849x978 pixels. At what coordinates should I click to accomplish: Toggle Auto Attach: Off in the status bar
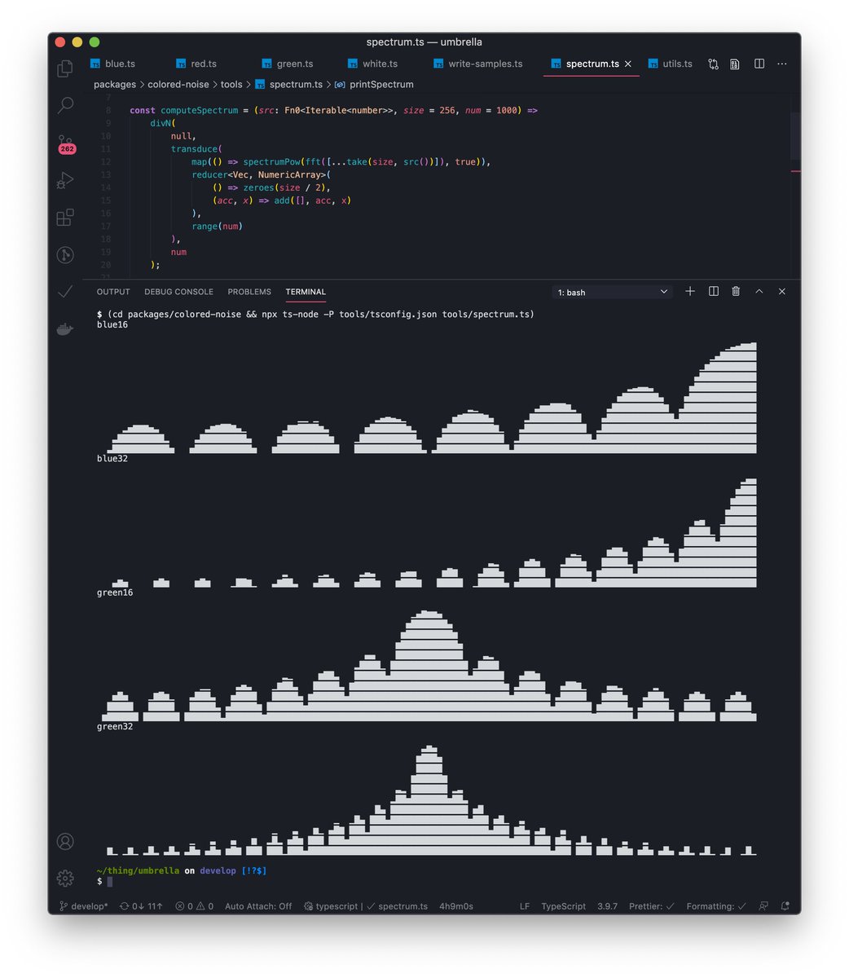pos(257,905)
